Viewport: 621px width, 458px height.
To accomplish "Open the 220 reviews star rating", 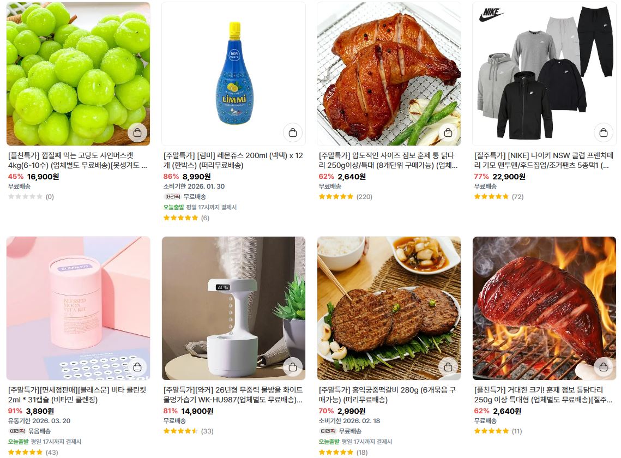I will (x=345, y=196).
